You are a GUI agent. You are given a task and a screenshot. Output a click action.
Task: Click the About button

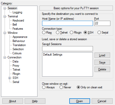click(x=13, y=101)
